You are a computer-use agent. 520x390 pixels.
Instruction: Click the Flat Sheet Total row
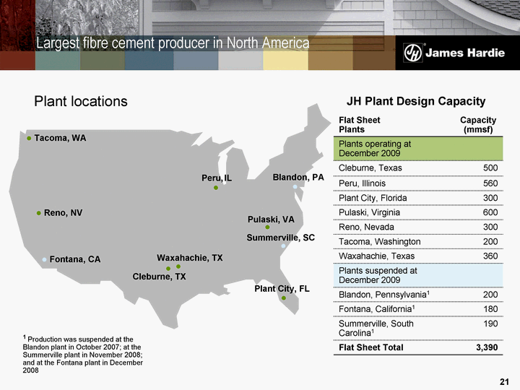click(415, 347)
